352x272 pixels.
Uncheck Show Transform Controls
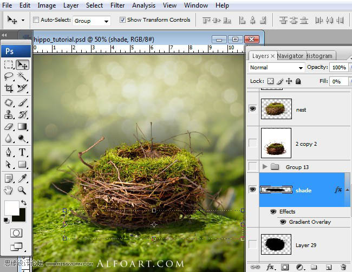(x=122, y=20)
